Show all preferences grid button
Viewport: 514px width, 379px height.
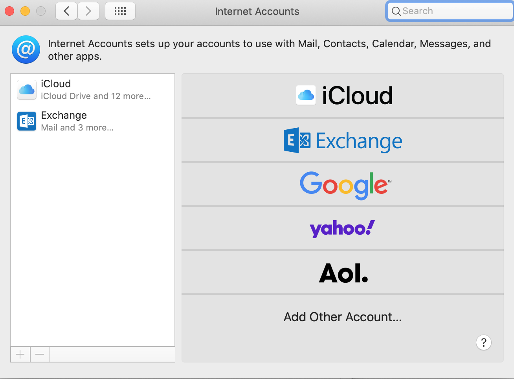(120, 11)
